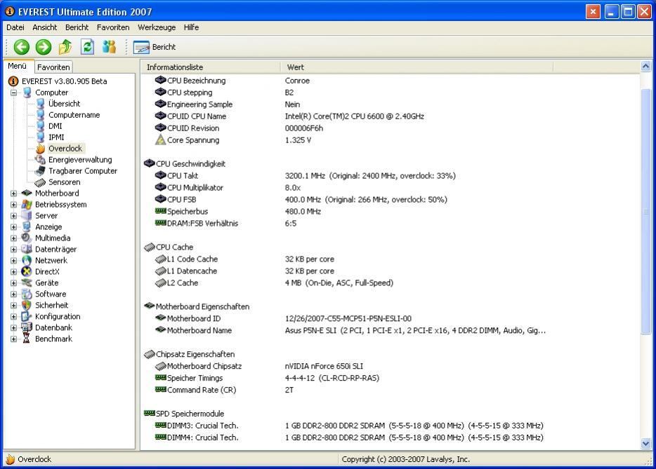This screenshot has height=469, width=656.
Task: Click the Netzwerk globe icon
Action: [x=27, y=261]
